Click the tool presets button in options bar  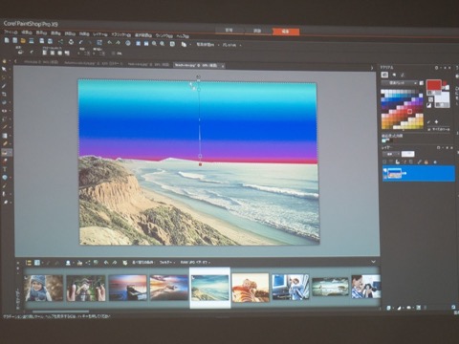click(x=21, y=52)
